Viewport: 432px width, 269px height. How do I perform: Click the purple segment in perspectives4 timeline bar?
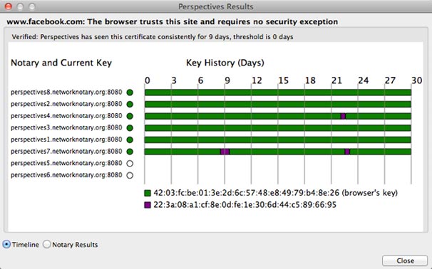[343, 116]
